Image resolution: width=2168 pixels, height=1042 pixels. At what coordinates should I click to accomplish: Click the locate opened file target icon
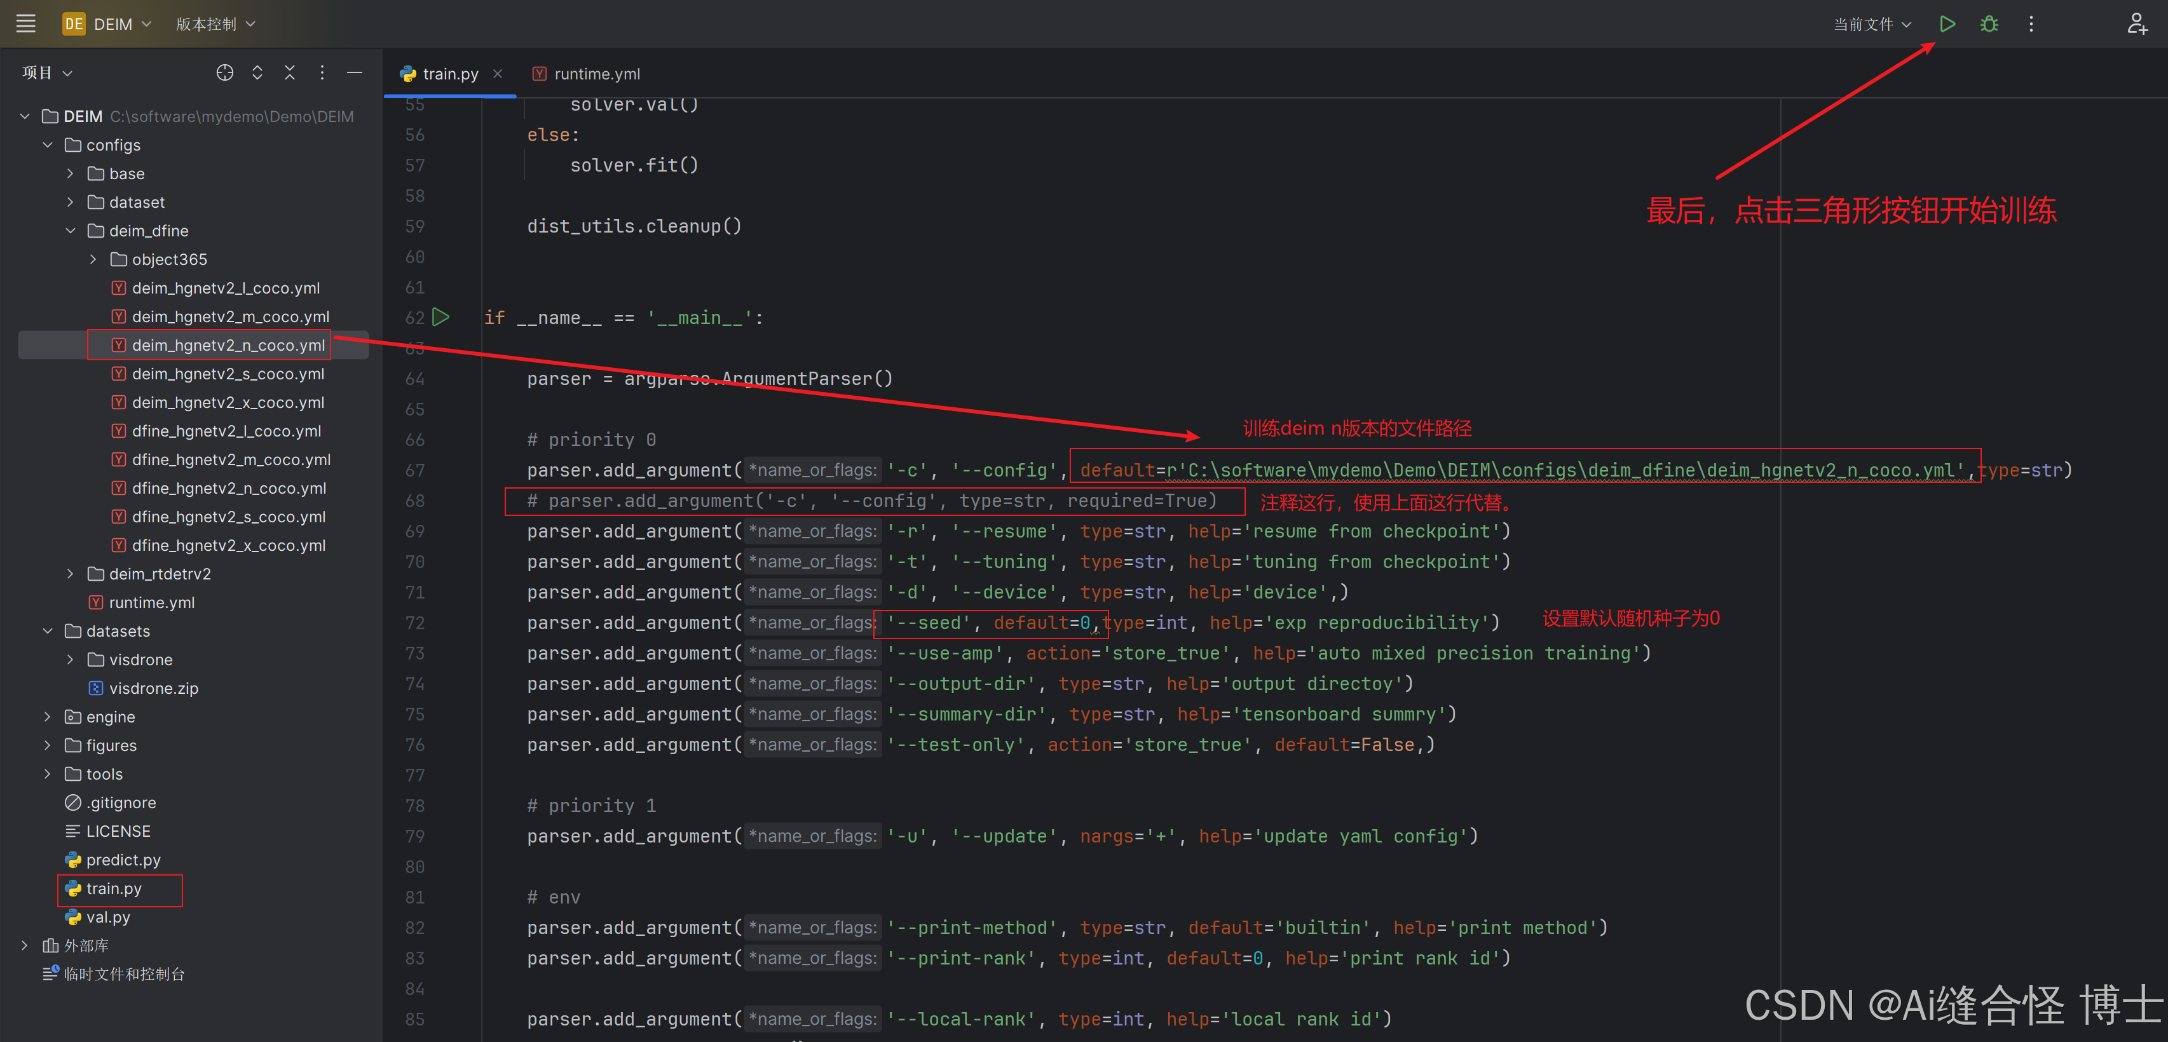(225, 73)
